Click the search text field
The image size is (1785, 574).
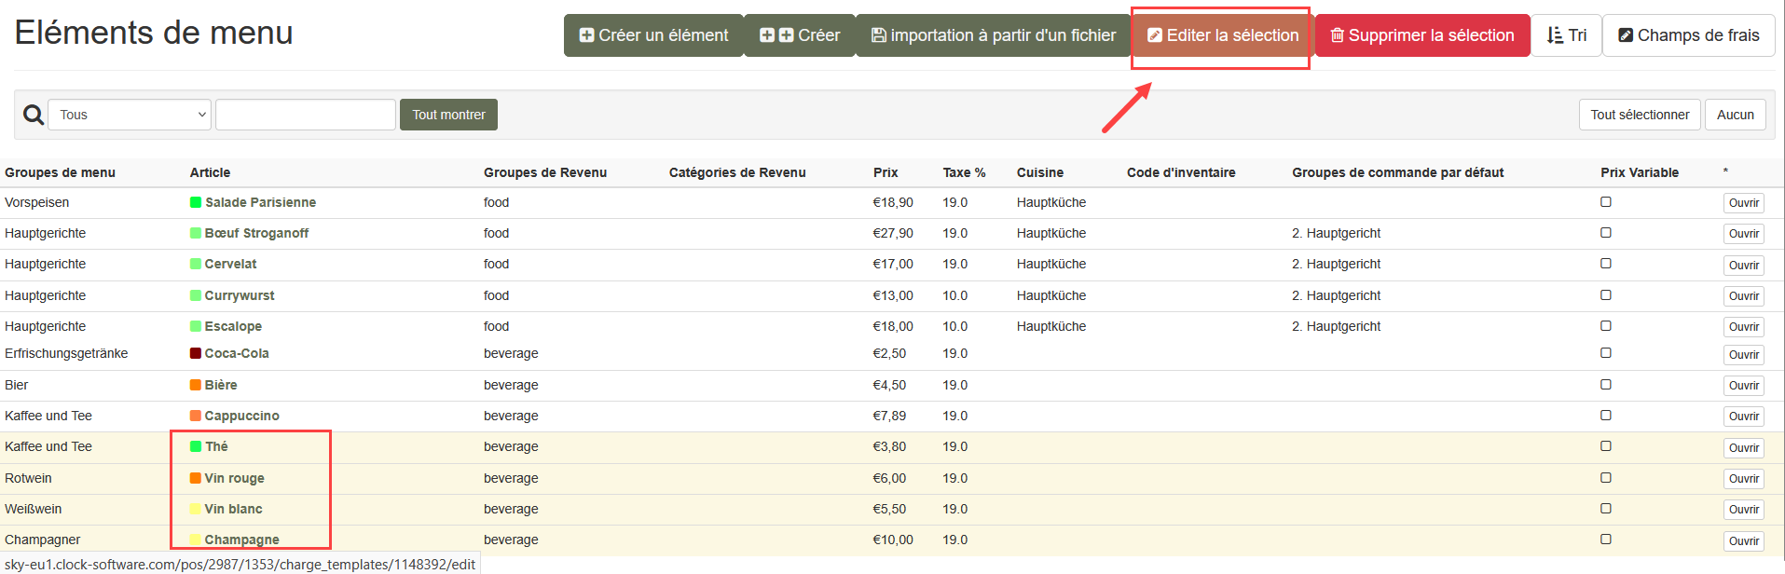[x=306, y=115]
